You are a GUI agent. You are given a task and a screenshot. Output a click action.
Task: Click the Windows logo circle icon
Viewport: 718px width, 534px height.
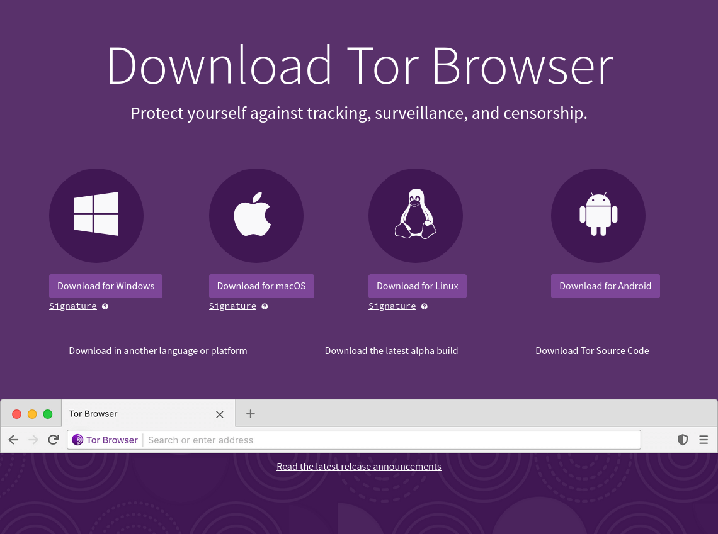[x=96, y=215]
